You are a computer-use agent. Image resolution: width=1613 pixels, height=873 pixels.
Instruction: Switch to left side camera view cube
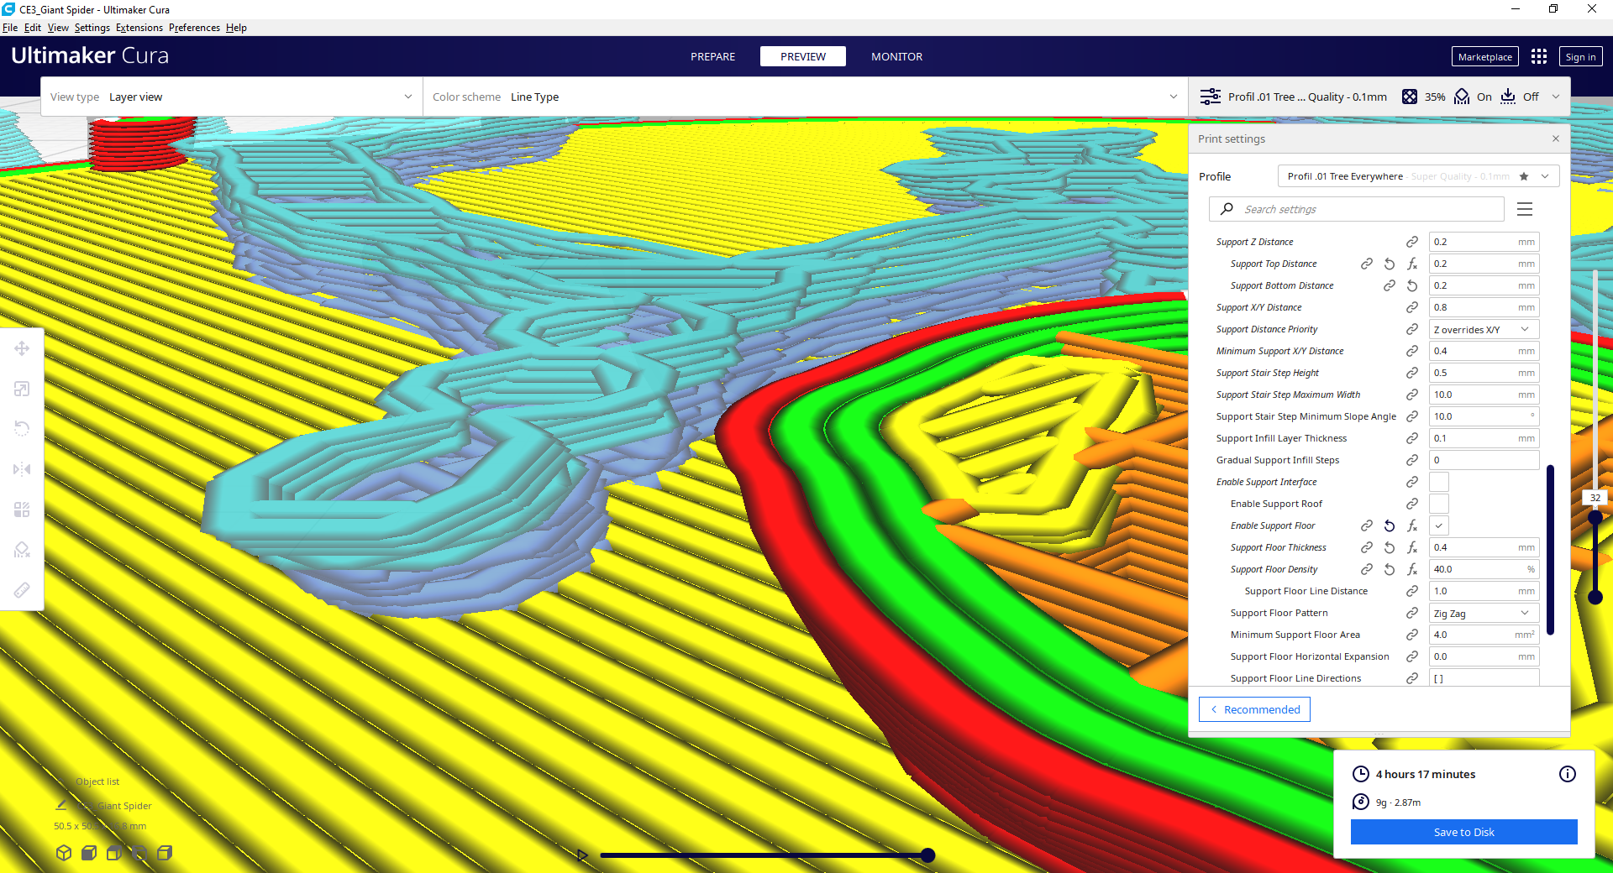(x=139, y=853)
